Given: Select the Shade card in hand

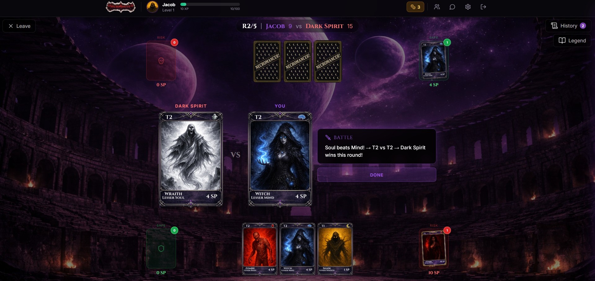Looking at the screenshot, I should pos(335,249).
